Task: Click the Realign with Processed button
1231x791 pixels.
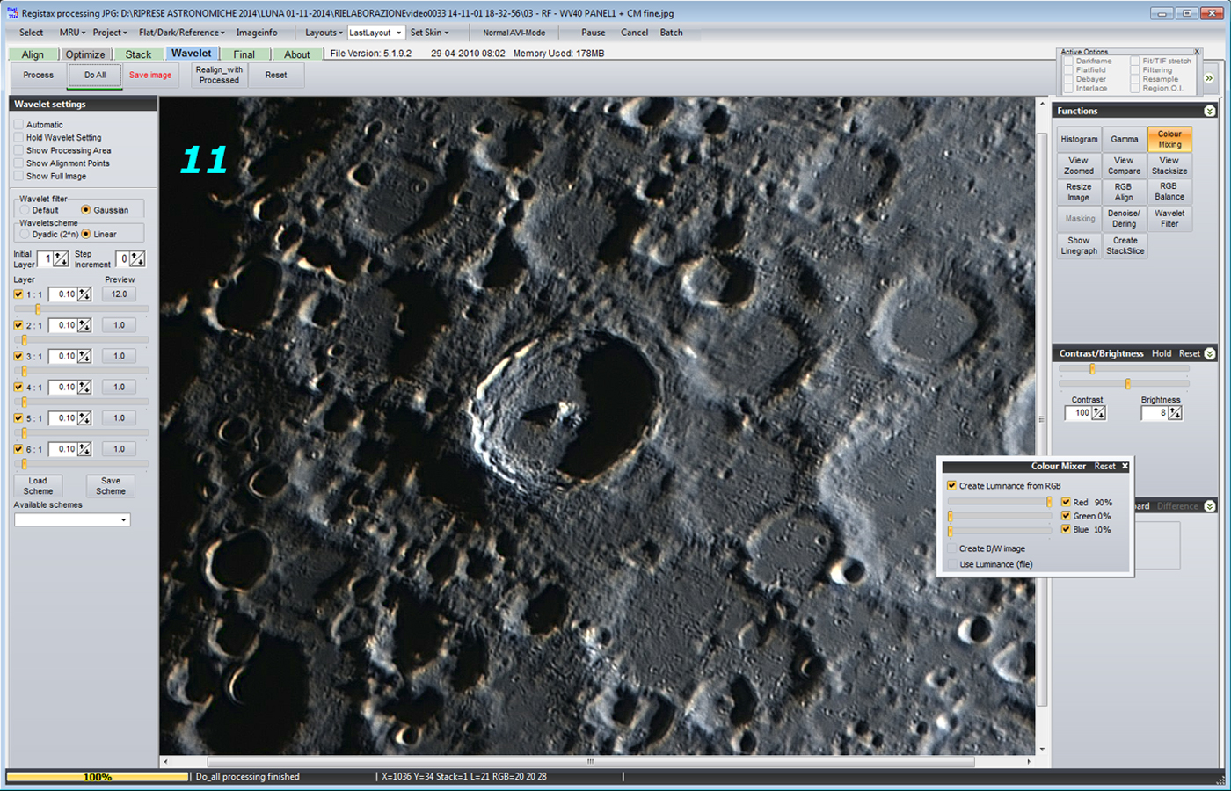Action: pyautogui.click(x=219, y=76)
